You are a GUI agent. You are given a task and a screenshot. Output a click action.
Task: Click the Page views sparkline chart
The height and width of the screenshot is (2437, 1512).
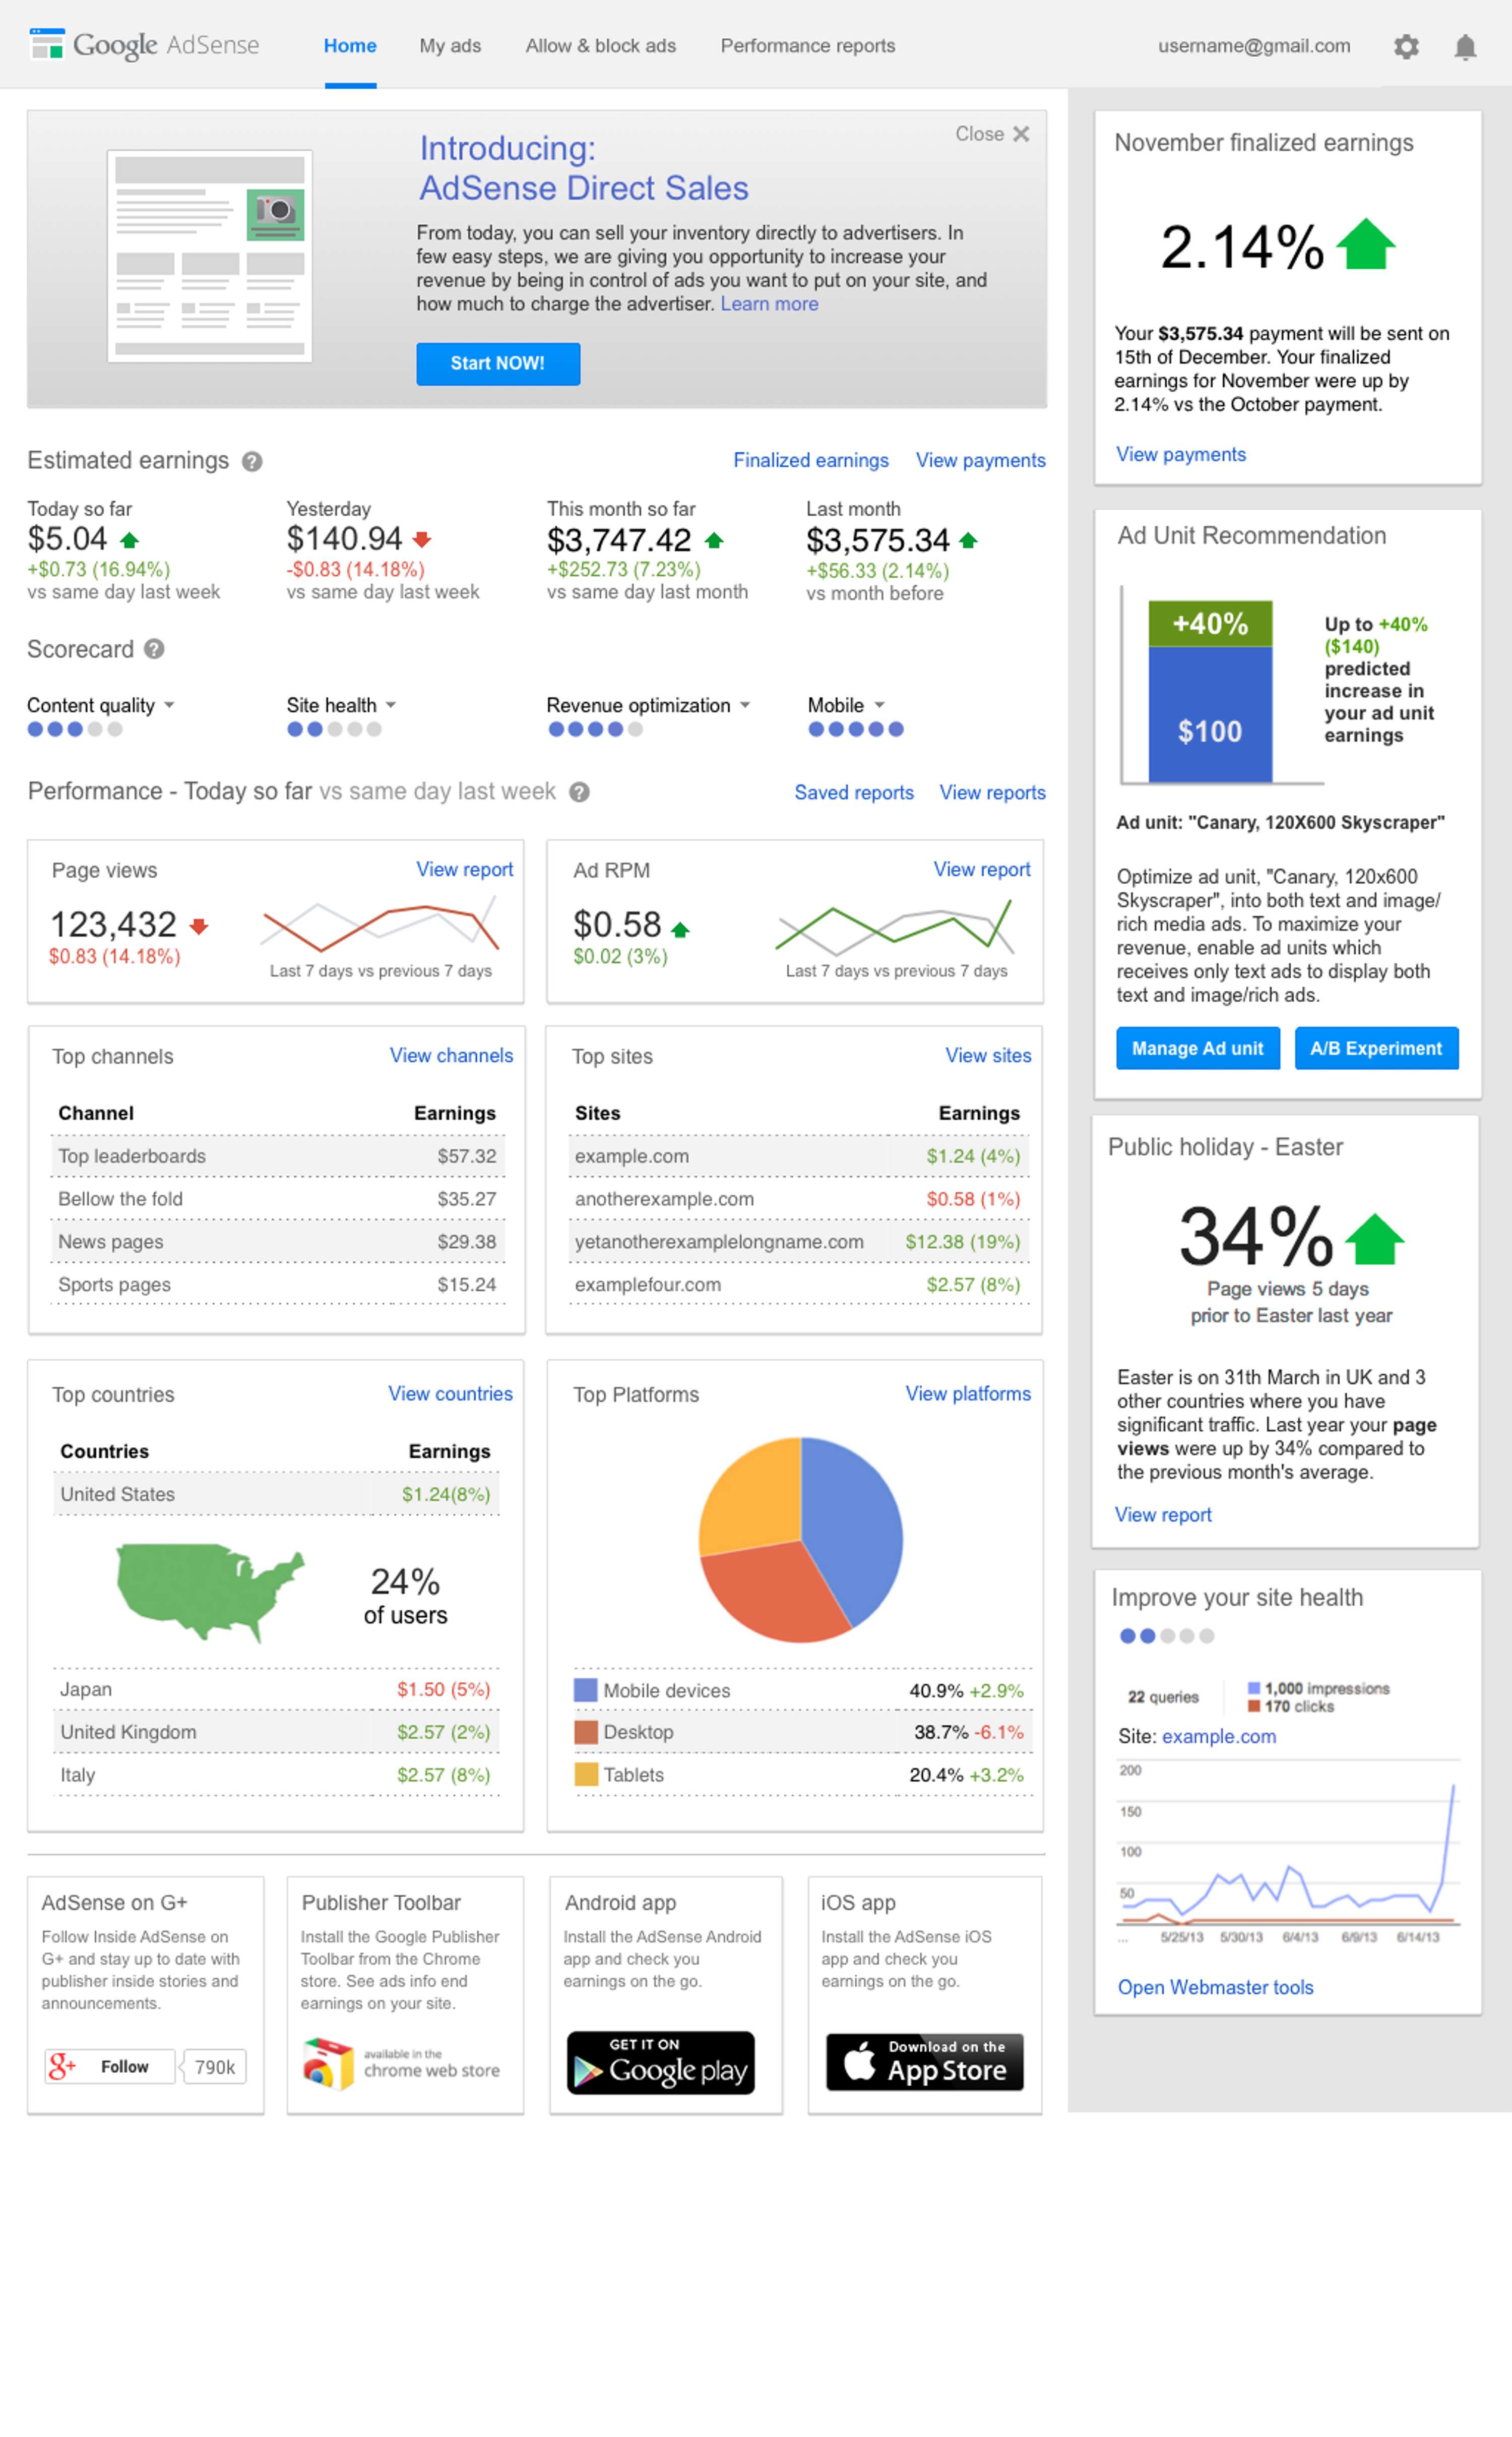pos(380,924)
